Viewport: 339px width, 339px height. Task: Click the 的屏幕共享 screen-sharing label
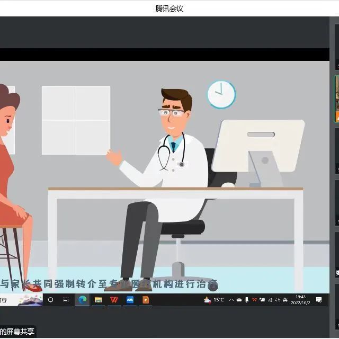17,332
